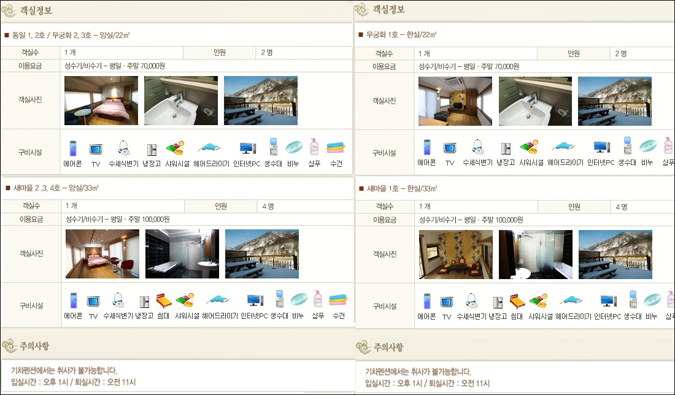View dark tiled bathroom photo in 새마을 2, 3, 4호
This screenshot has height=395, width=675.
pos(182,254)
